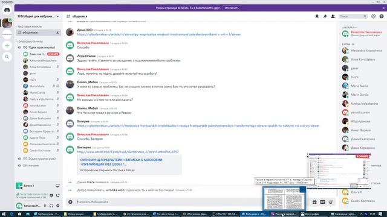Image resolution: width=387 pixels, height=217 pixels.
Task: Open the cyberleninka link posted by Валерия
Action: (x=198, y=126)
